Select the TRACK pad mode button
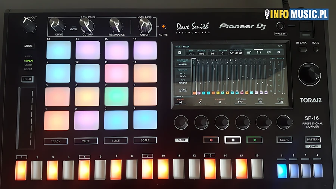Viewport: 336px width, 189px height. pos(56,142)
